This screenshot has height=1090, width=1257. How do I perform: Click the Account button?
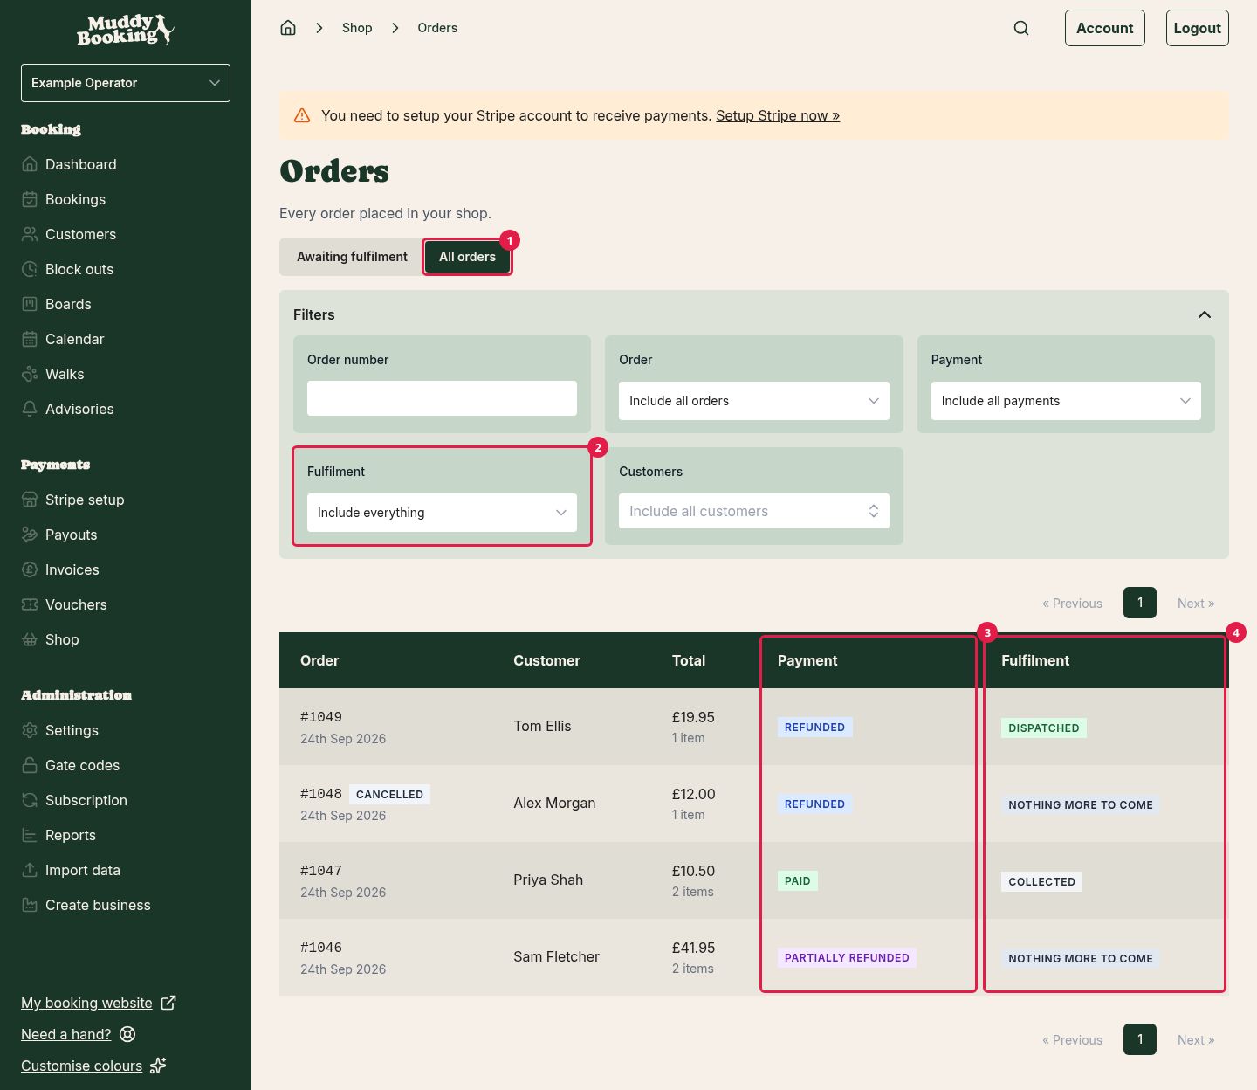click(x=1105, y=28)
